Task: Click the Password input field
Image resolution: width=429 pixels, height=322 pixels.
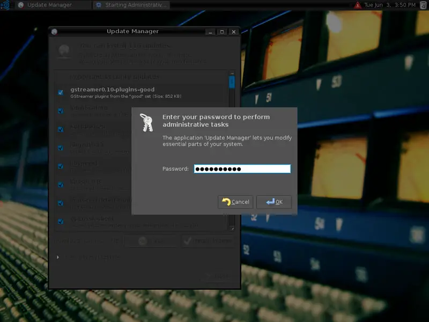Action: (242, 169)
